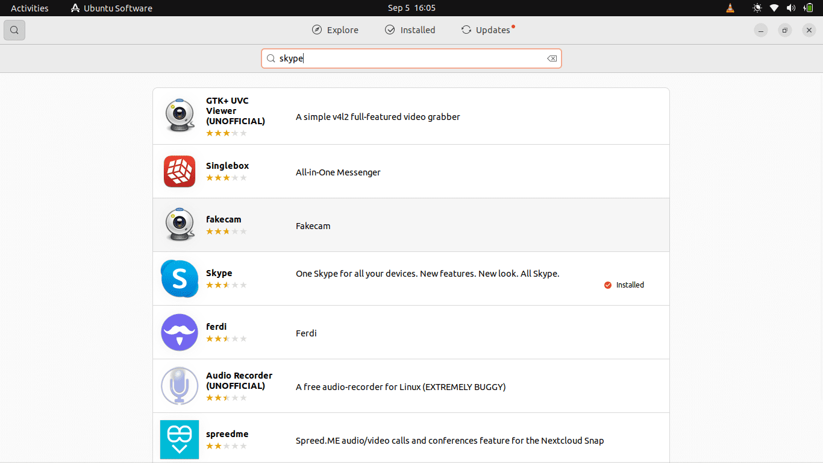Click the search toggle button in header
The width and height of the screenshot is (823, 463).
click(14, 30)
